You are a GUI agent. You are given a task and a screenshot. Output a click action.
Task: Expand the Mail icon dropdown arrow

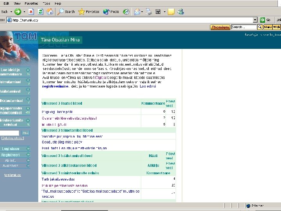(142, 12)
